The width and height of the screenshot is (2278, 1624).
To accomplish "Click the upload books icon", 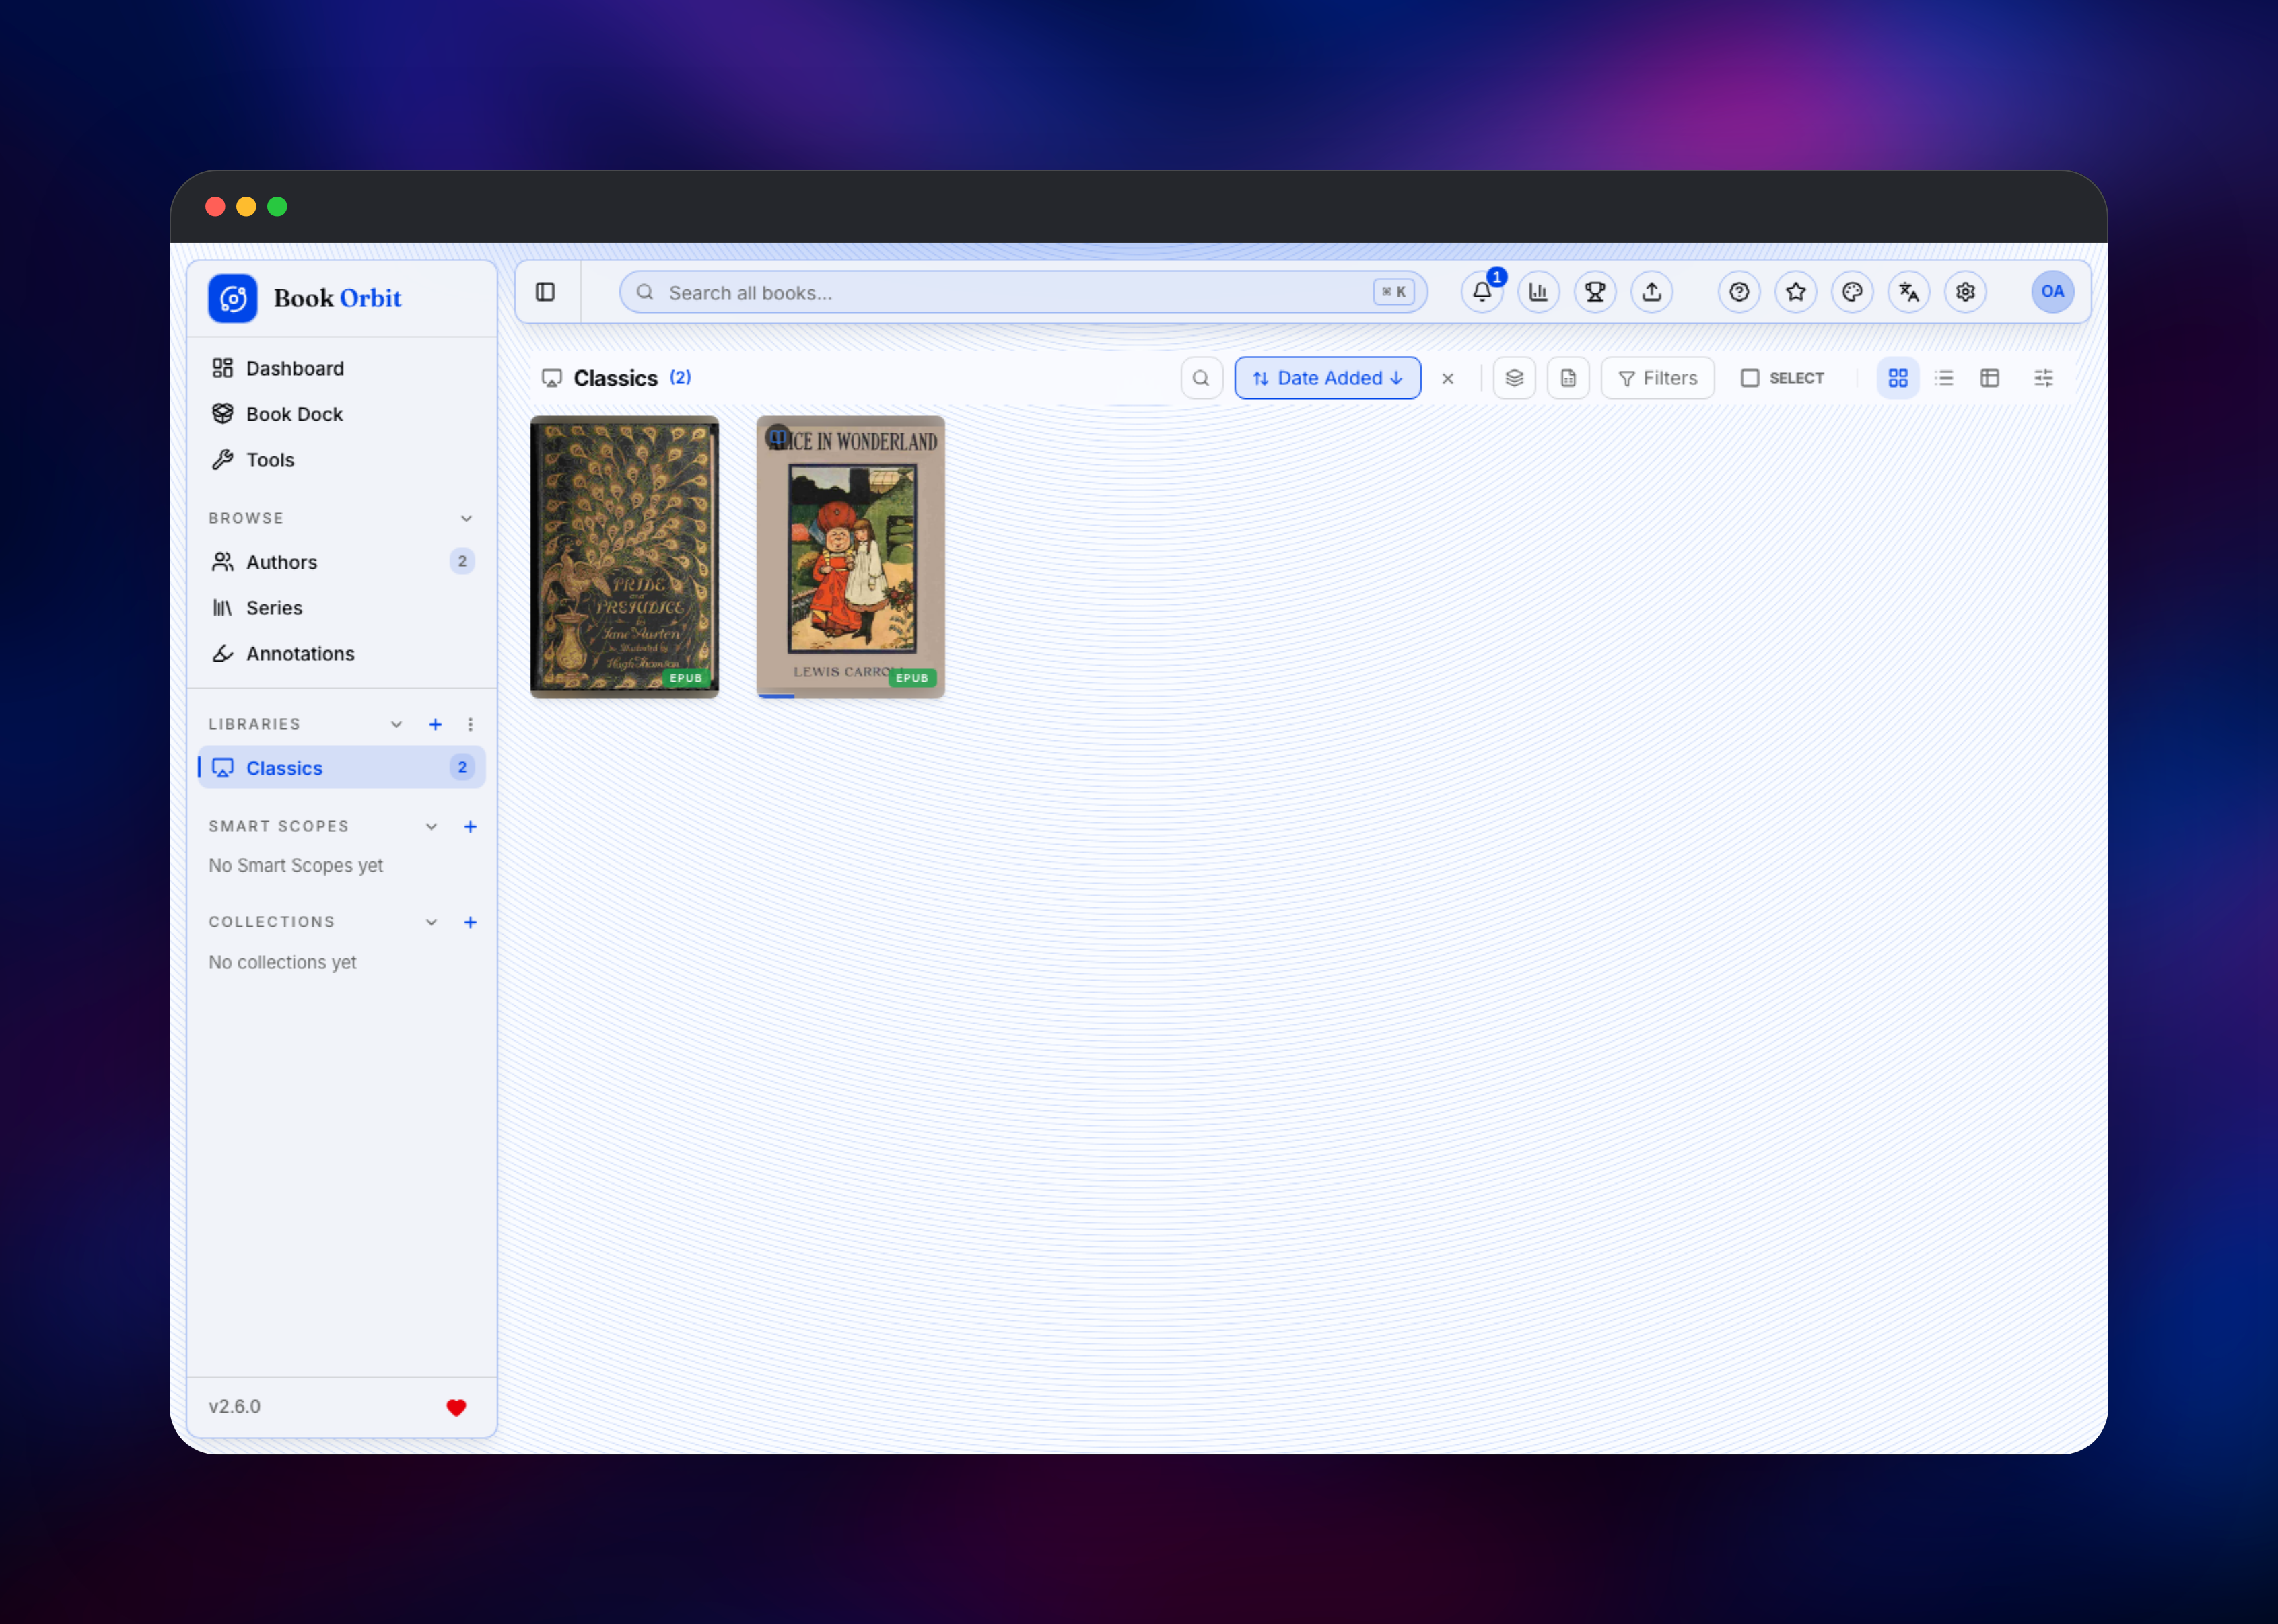I will [1652, 292].
